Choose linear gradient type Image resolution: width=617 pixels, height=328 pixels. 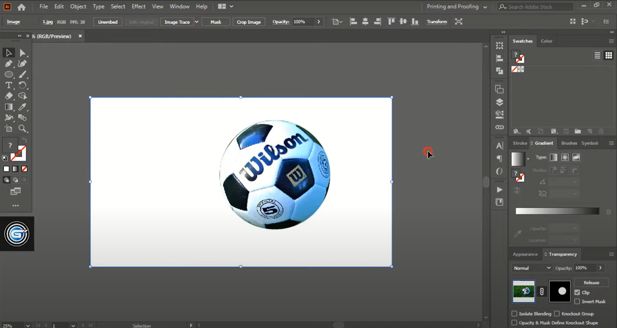(553, 157)
